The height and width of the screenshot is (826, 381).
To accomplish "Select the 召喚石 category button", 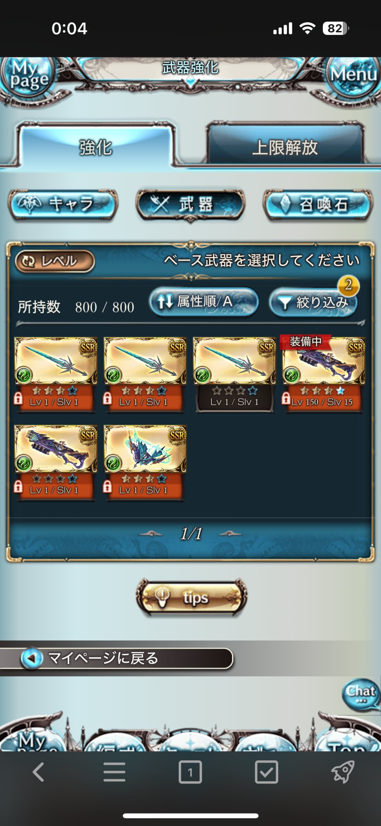I will point(318,204).
